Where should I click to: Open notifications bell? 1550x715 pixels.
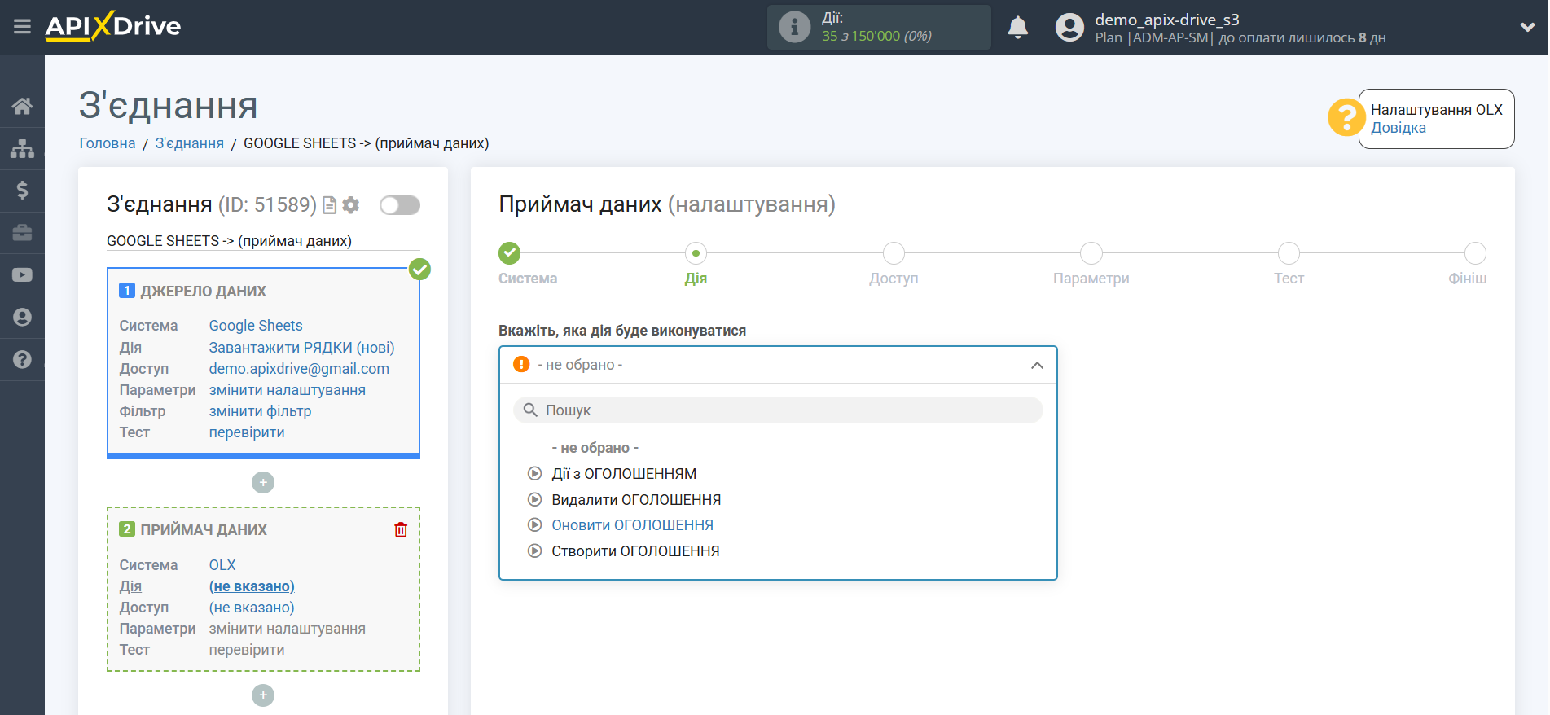[x=1017, y=27]
